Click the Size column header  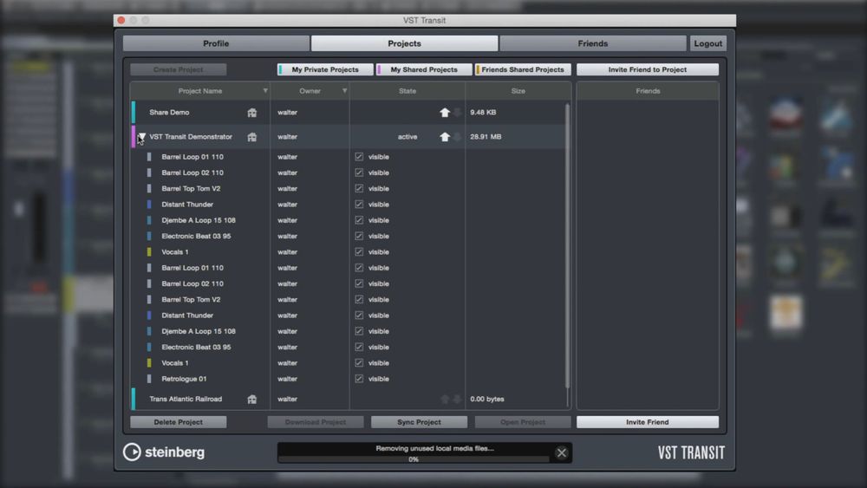(518, 91)
